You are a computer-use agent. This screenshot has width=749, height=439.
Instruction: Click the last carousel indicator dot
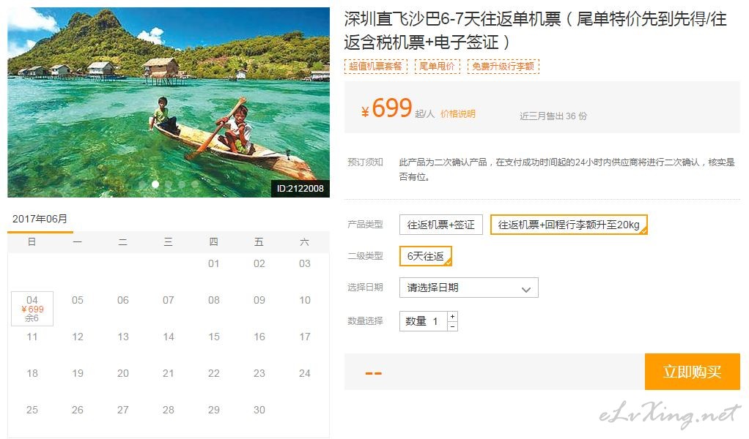tap(195, 184)
